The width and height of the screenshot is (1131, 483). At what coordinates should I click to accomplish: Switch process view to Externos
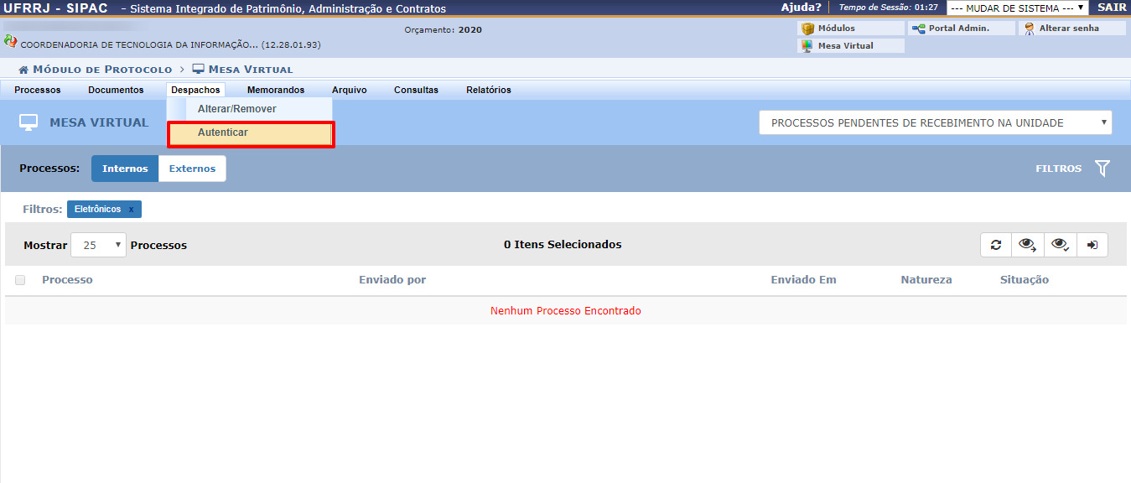(192, 169)
